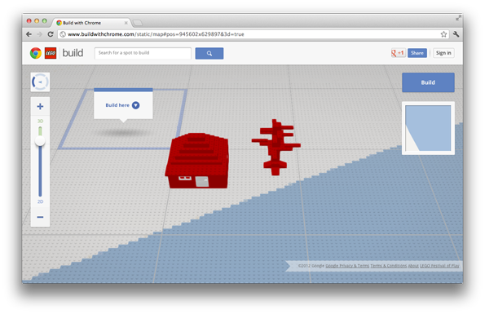Image resolution: width=485 pixels, height=314 pixels.
Task: Click the Share button
Action: pyautogui.click(x=417, y=53)
